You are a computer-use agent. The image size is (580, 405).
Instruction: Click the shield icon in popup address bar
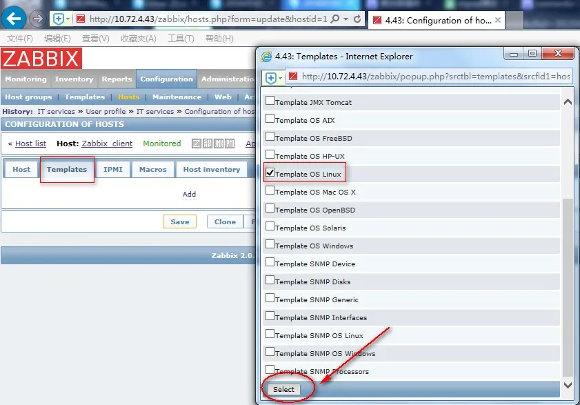[271, 78]
